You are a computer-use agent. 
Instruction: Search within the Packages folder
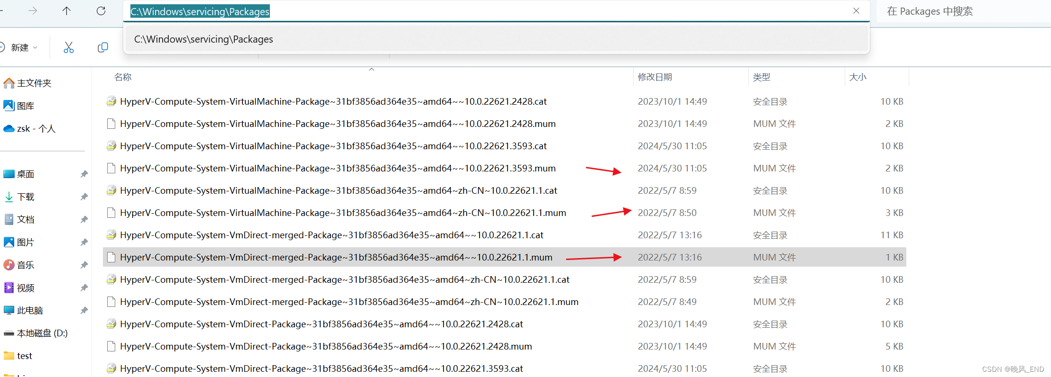[x=963, y=11]
